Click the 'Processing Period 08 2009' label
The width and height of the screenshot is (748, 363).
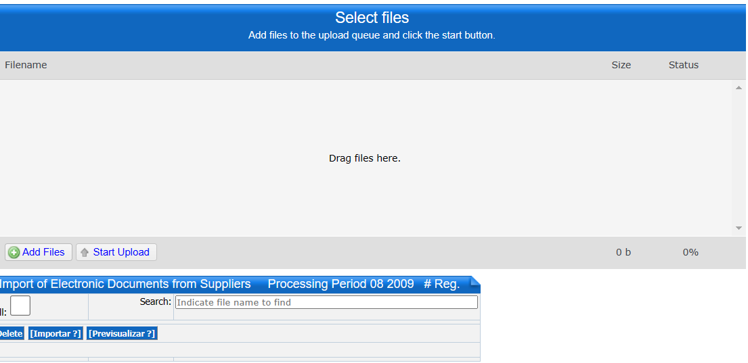click(340, 284)
